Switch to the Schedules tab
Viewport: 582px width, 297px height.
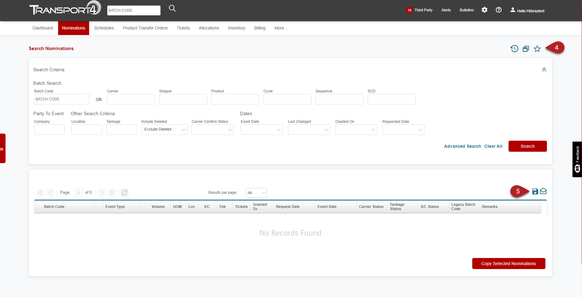tap(104, 28)
